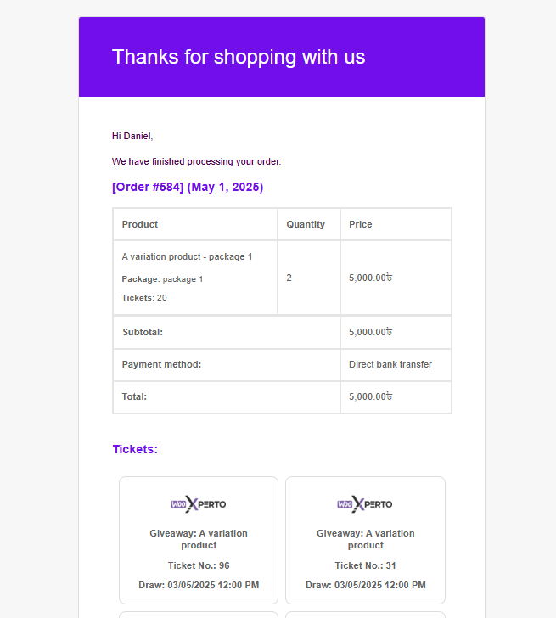
Task: Click the Product column header
Action: (140, 224)
